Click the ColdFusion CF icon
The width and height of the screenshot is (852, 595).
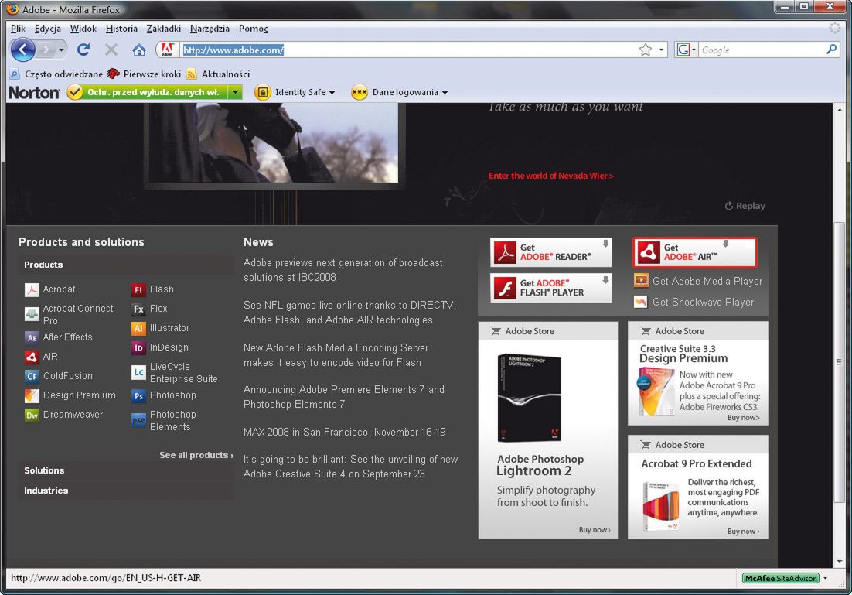pyautogui.click(x=32, y=376)
